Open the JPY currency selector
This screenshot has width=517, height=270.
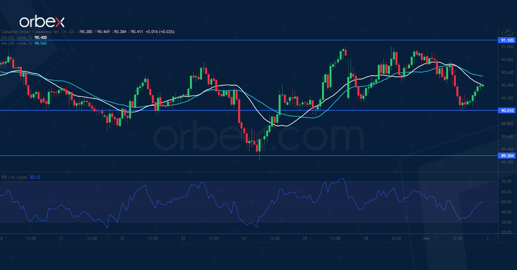coord(507,32)
